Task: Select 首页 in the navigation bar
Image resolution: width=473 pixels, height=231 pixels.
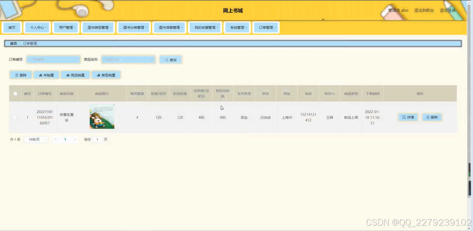Action: click(x=12, y=28)
